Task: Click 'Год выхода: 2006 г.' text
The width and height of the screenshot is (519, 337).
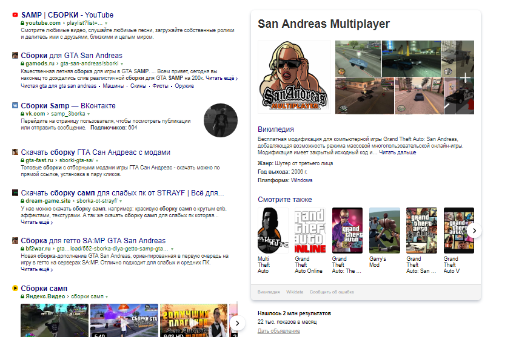Action: 283,172
